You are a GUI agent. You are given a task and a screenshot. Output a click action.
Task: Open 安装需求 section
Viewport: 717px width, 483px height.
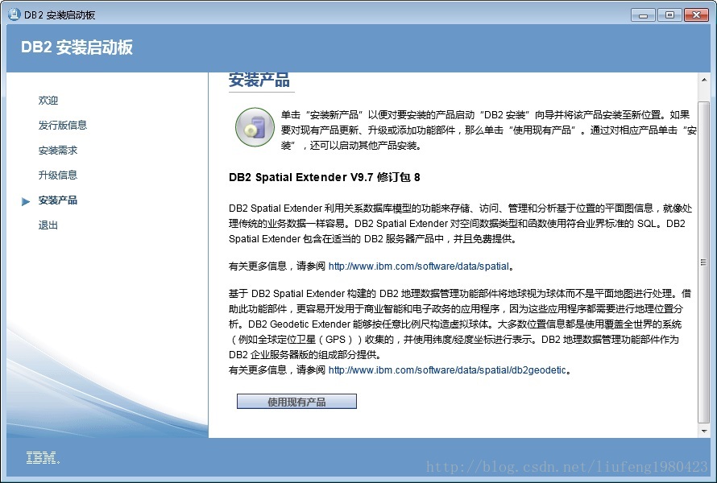(x=58, y=151)
